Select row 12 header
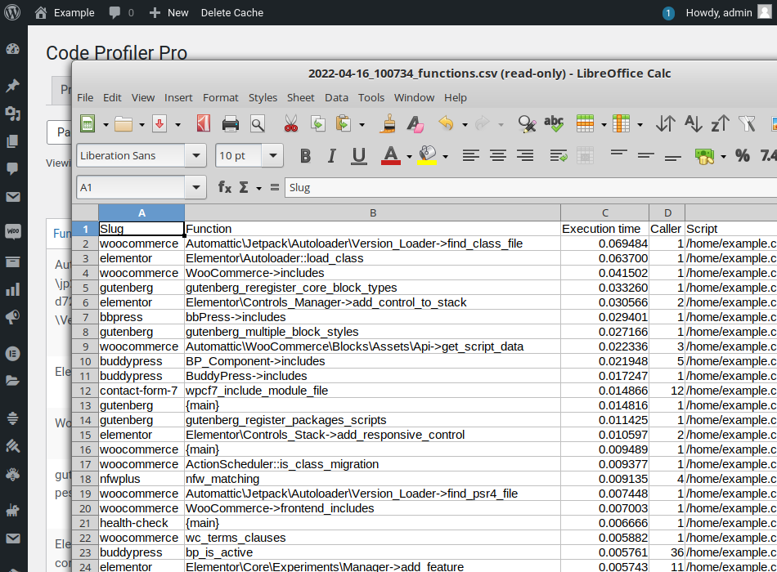This screenshot has width=777, height=572. pyautogui.click(x=85, y=391)
